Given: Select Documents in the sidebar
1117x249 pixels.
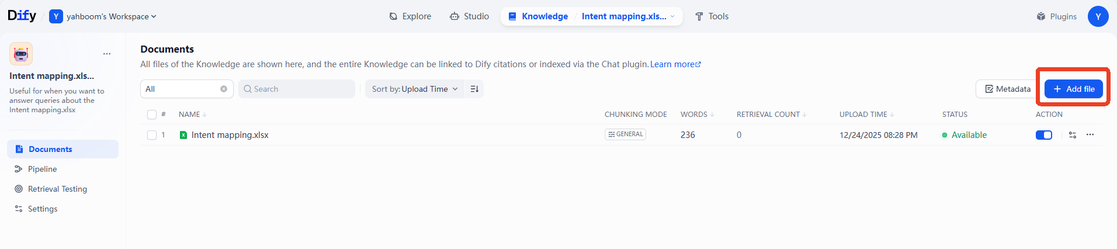Looking at the screenshot, I should coord(63,149).
